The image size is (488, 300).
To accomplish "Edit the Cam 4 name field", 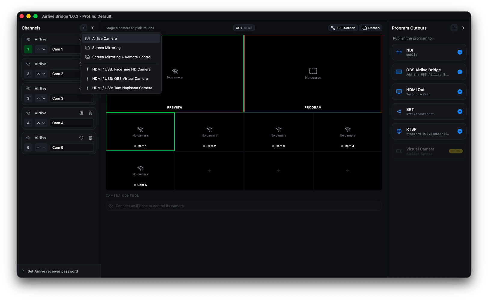I will [72, 123].
